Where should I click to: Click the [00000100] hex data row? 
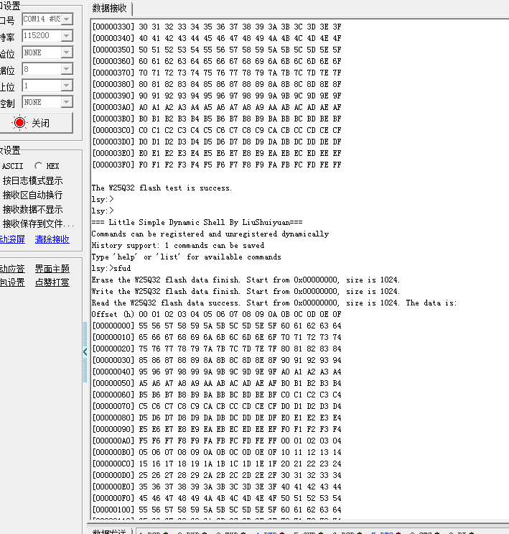point(217,510)
